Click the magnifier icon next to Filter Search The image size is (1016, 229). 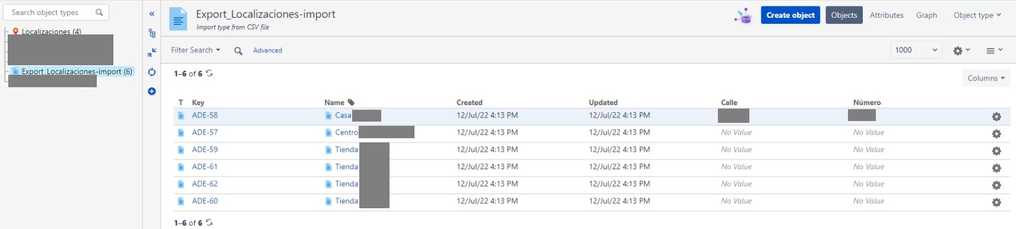click(238, 51)
